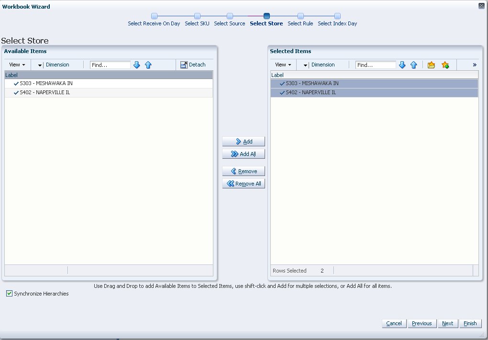Click the folder star favorites icon
Image resolution: width=488 pixels, height=340 pixels.
point(431,65)
